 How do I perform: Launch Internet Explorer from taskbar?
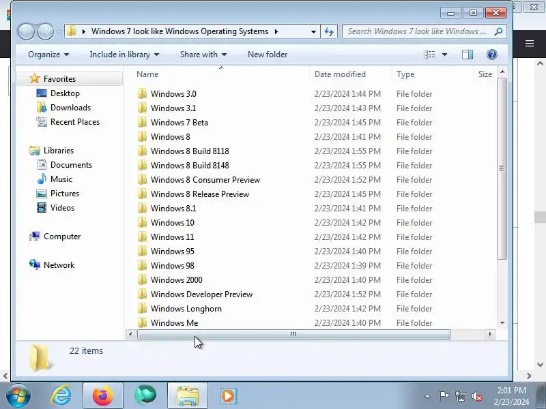(x=61, y=396)
